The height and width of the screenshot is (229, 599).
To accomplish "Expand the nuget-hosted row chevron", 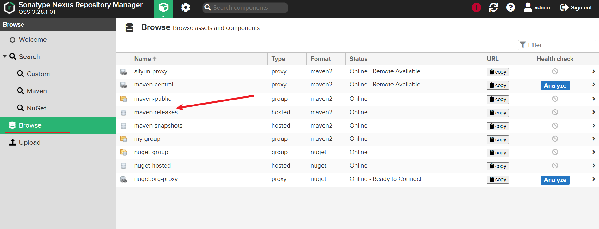I will pos(593,166).
